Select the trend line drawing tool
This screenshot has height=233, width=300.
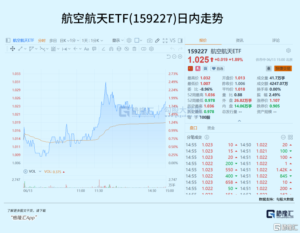(20, 49)
